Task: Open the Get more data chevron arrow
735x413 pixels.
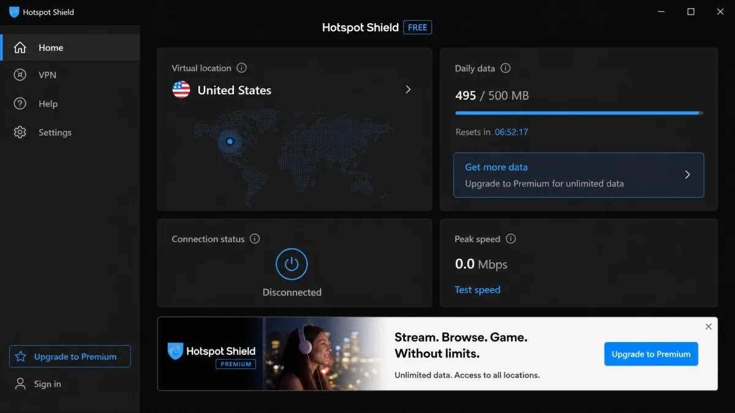Action: click(x=687, y=174)
